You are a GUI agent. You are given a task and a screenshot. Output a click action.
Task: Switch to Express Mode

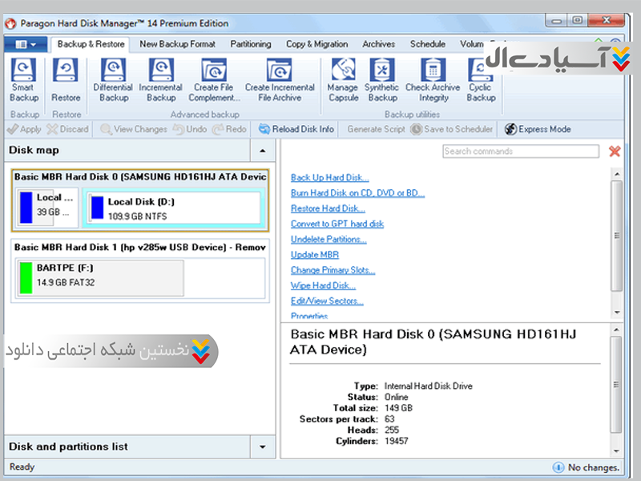537,129
